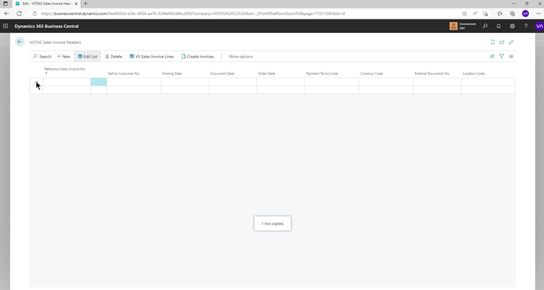Click the share icon in the action bar
This screenshot has height=290, width=544.
pyautogui.click(x=492, y=56)
